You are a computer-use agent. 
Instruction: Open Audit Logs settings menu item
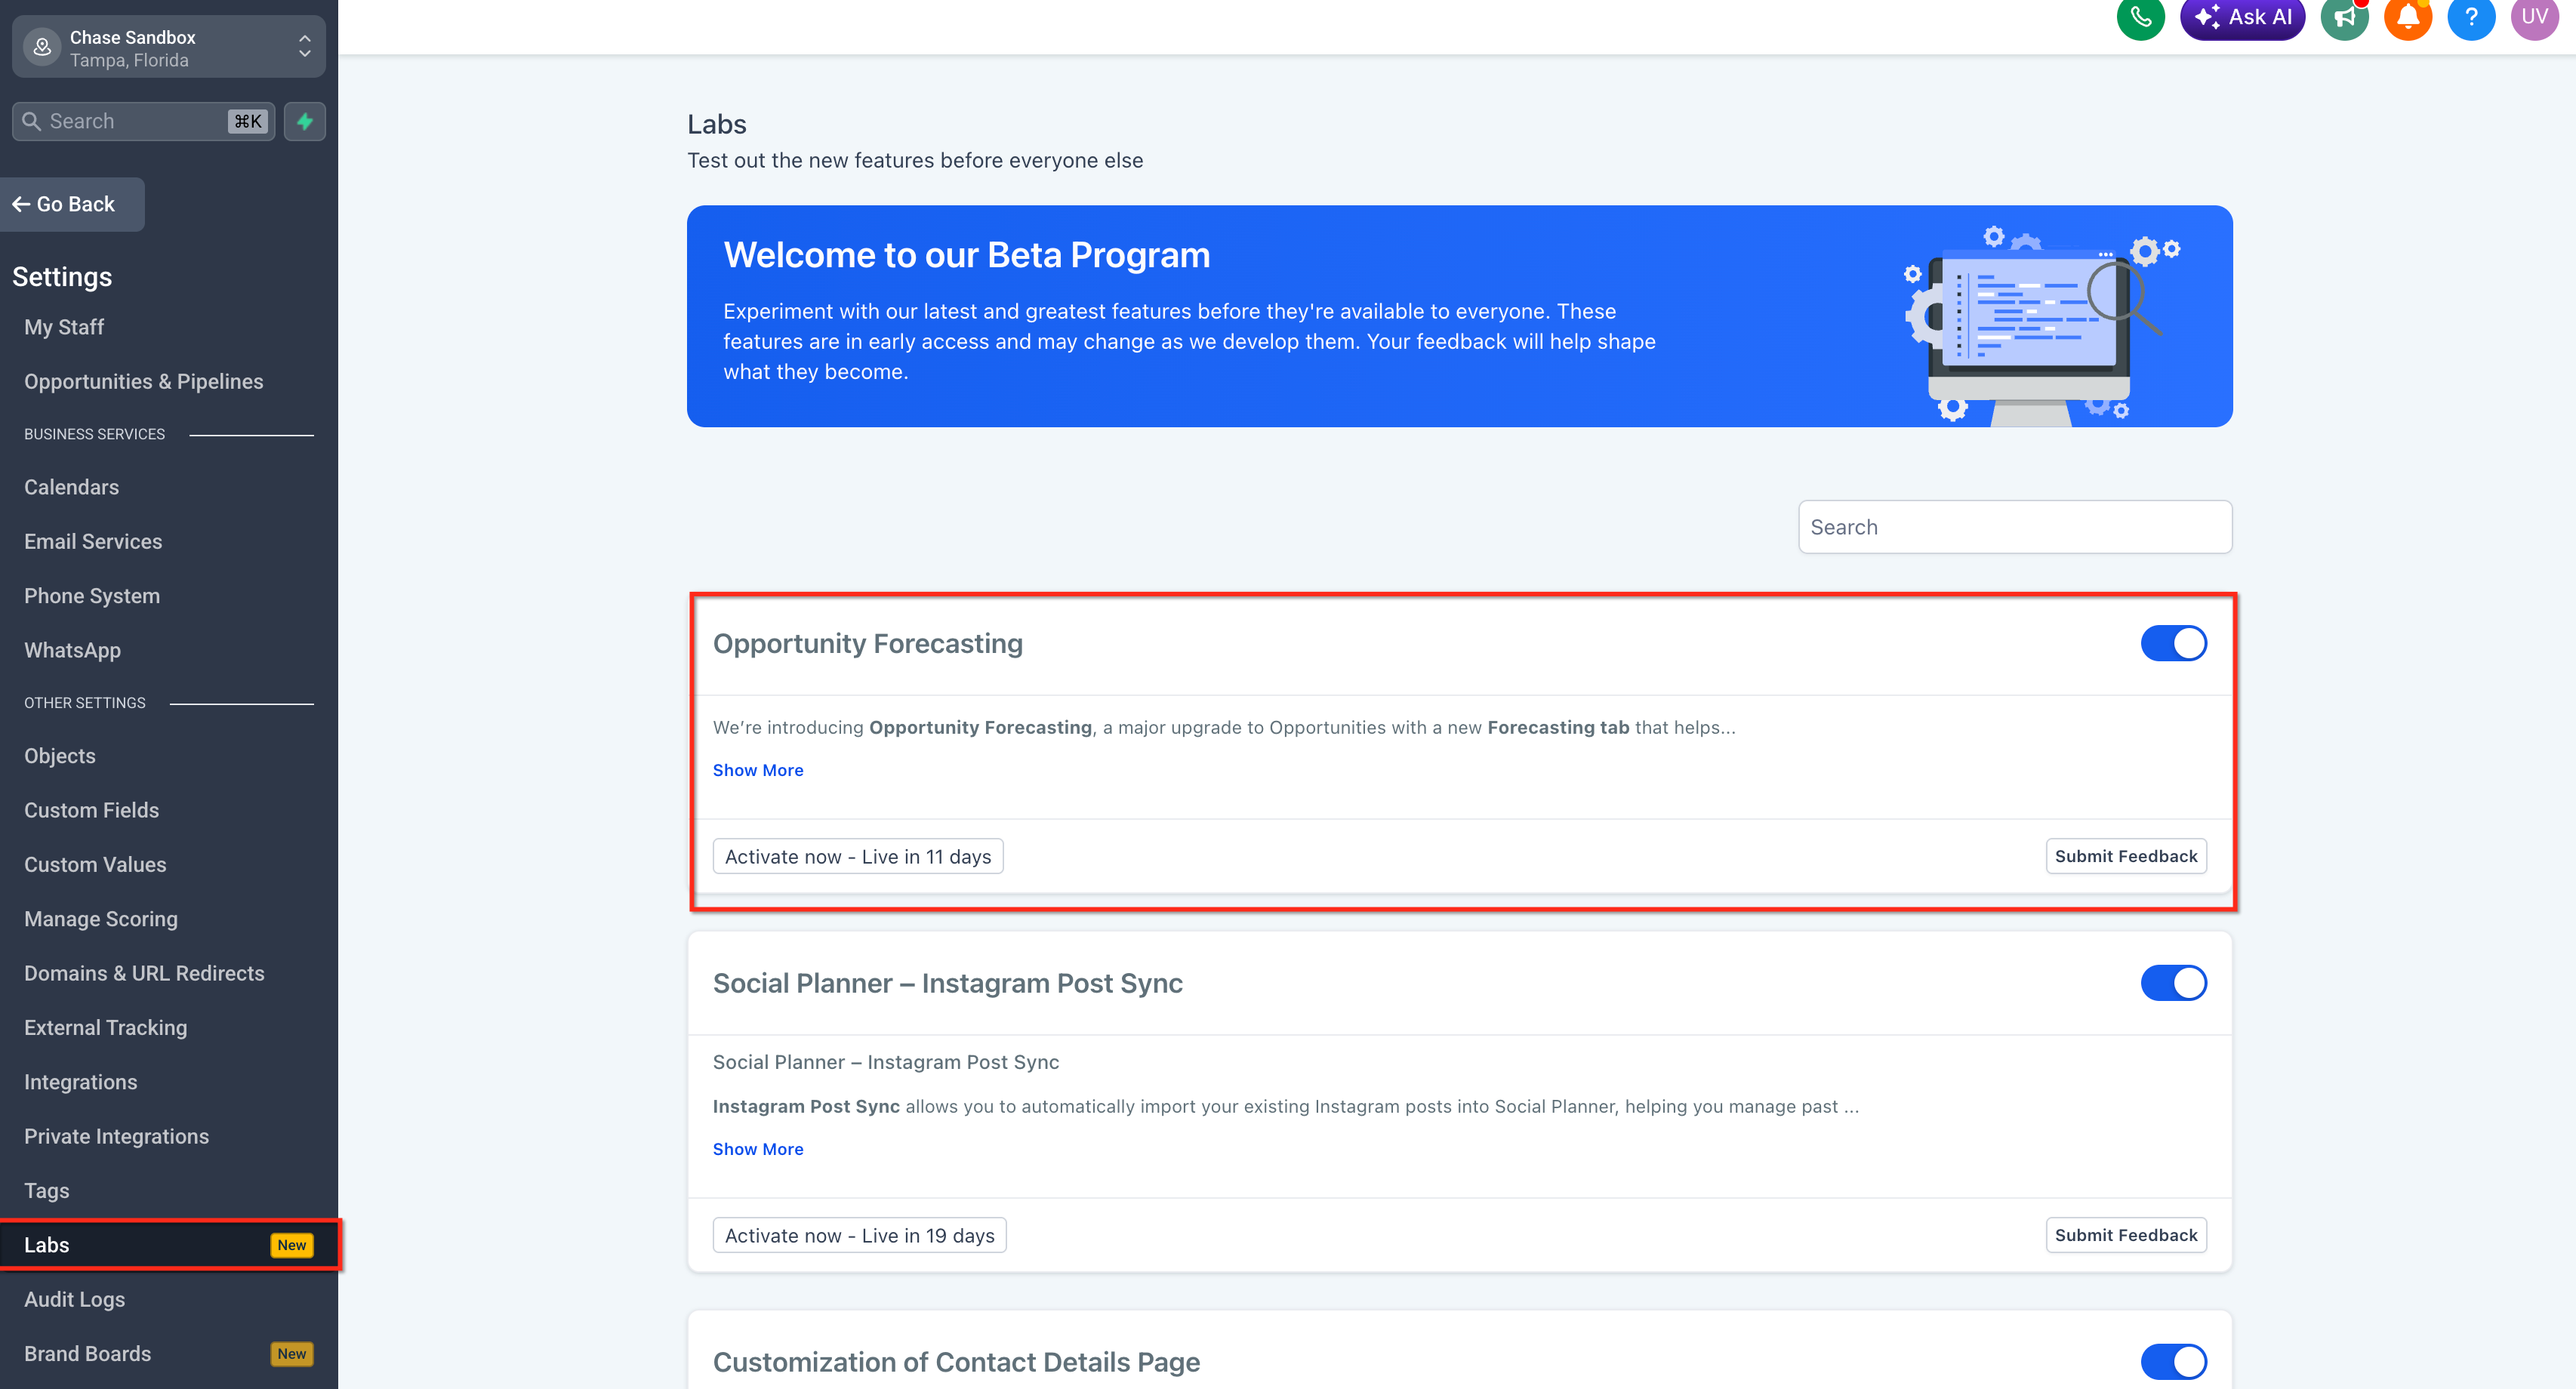74,1299
